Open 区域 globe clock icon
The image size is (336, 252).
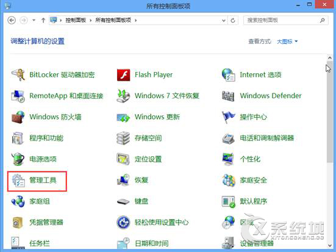[x=228, y=222]
